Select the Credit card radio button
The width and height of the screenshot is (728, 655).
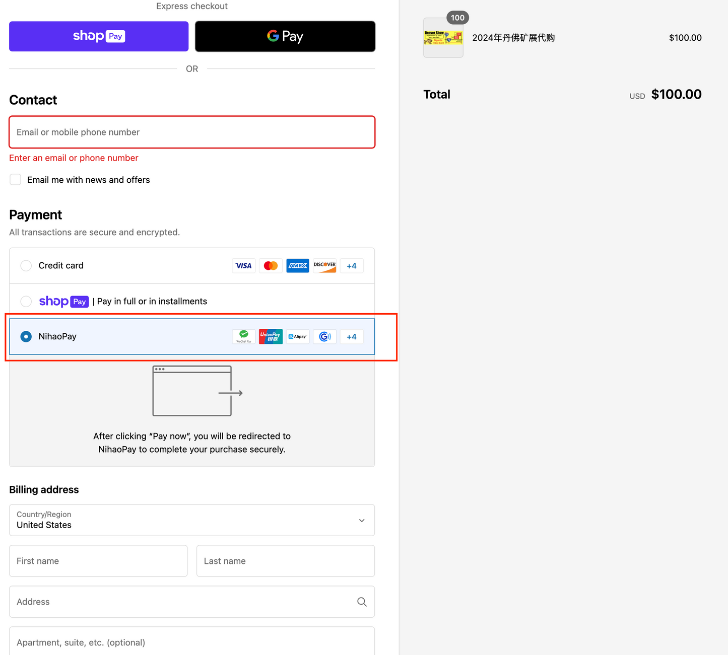26,266
